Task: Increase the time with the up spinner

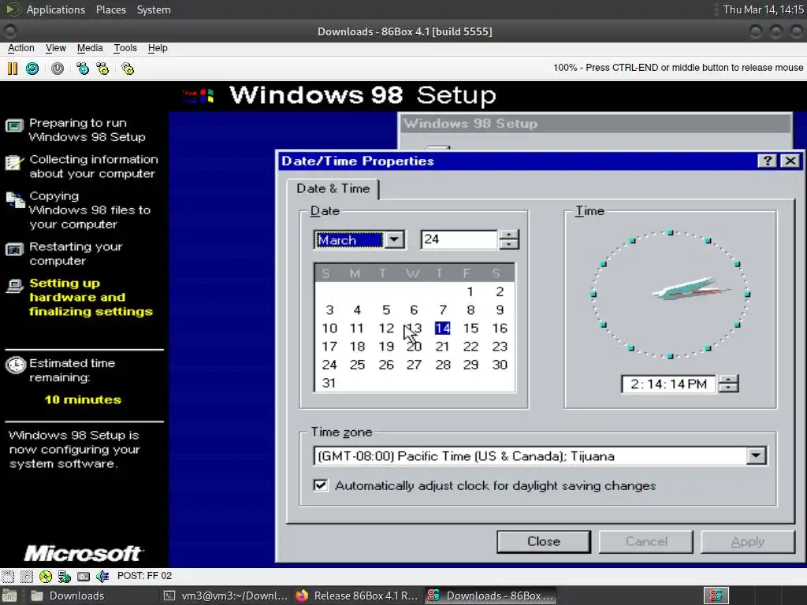Action: coord(727,380)
